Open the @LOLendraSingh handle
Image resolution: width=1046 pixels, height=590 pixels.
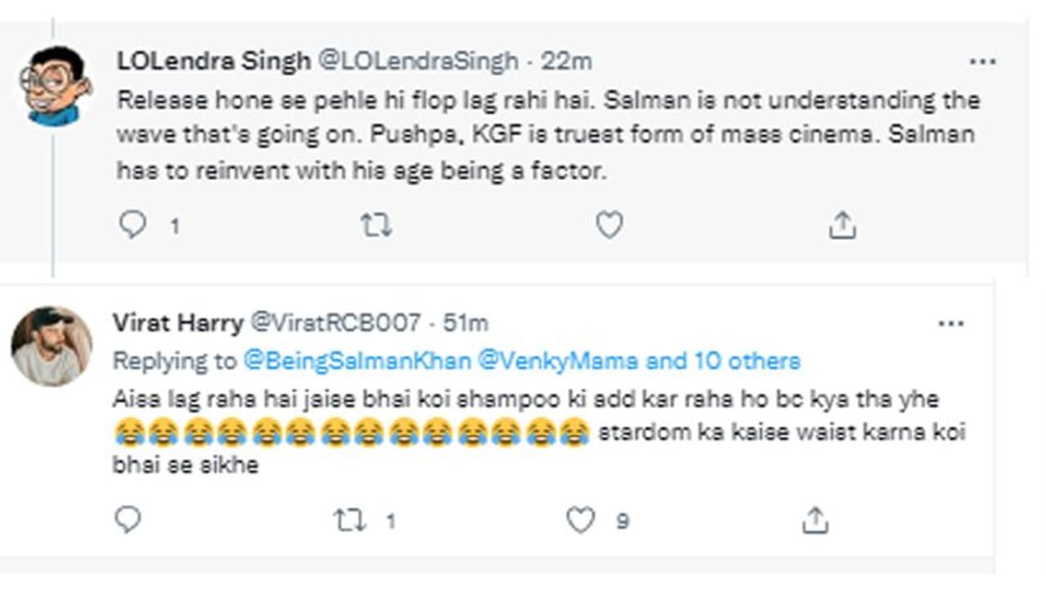(417, 61)
